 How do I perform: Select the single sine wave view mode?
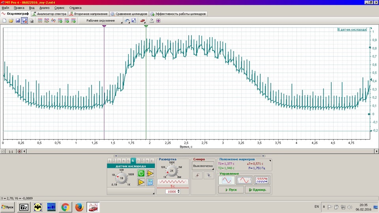(x=227, y=180)
